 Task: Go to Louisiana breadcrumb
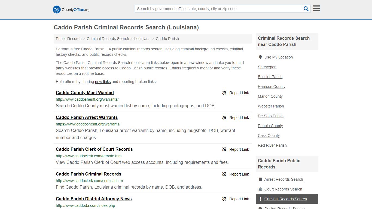(142, 39)
